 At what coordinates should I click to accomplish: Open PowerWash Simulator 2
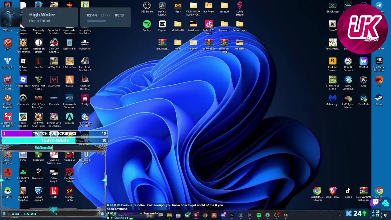point(85,120)
